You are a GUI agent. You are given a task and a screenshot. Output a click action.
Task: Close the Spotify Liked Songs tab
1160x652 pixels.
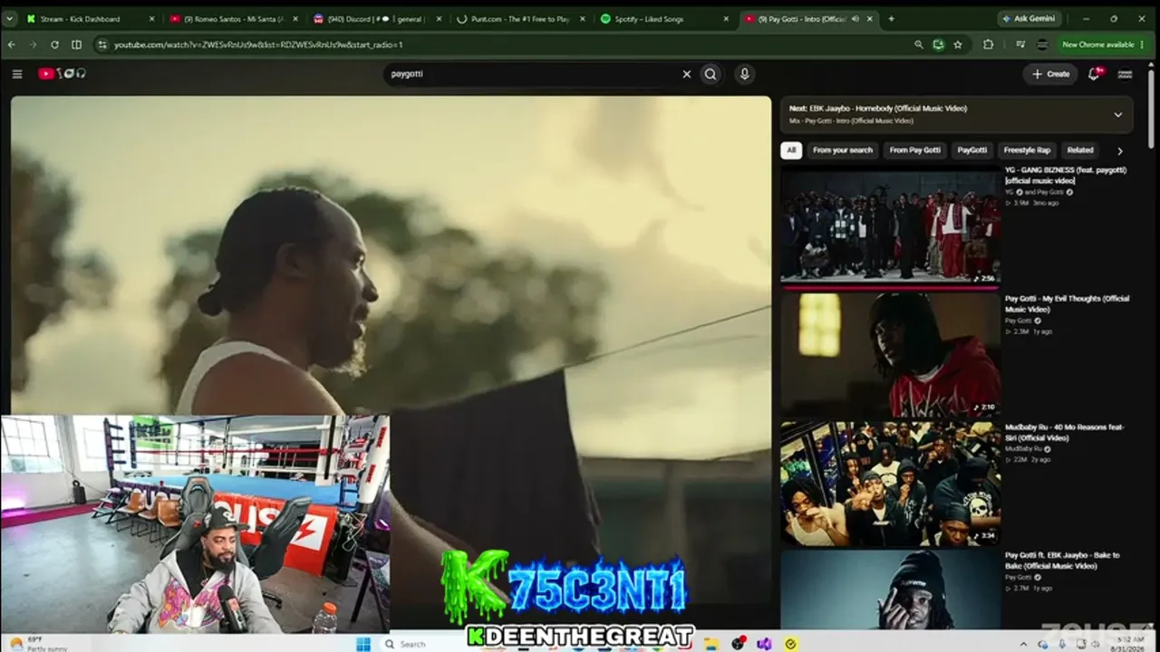725,19
